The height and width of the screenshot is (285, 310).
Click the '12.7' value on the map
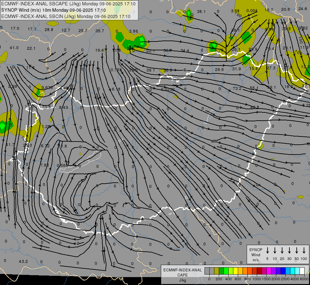click(66, 30)
